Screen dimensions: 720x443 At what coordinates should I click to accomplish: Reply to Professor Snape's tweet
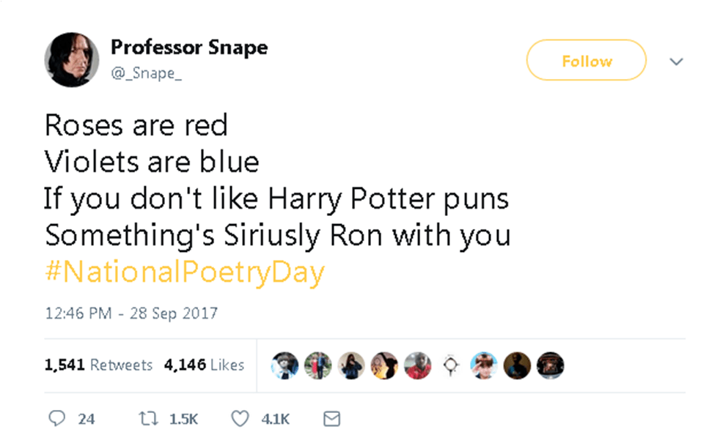coord(58,419)
